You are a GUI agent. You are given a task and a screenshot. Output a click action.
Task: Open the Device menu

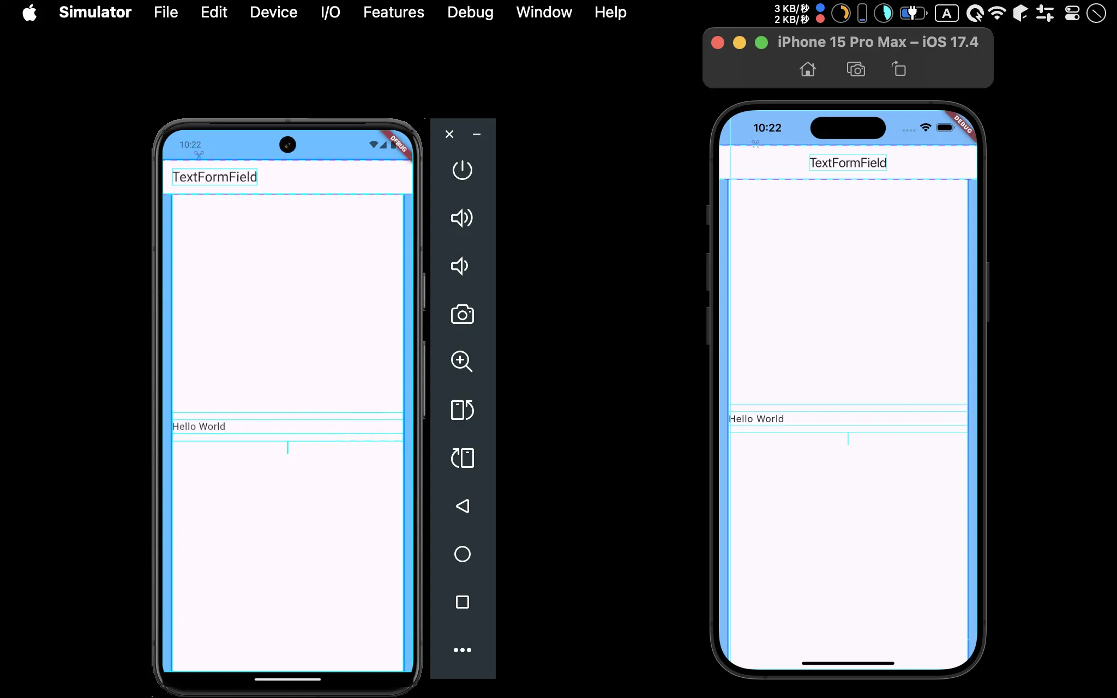point(273,12)
